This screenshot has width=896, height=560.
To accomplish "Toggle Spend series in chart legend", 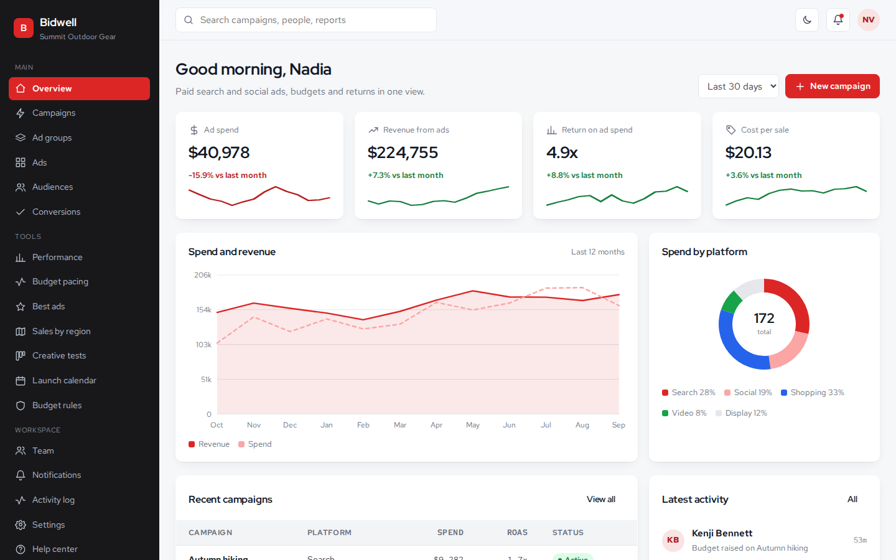I will (x=255, y=444).
